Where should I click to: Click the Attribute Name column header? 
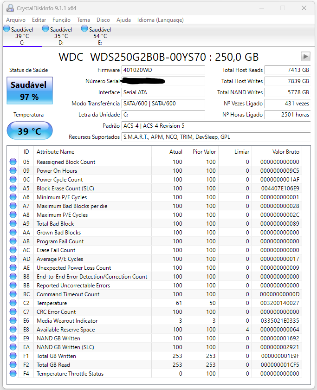pyautogui.click(x=92, y=152)
